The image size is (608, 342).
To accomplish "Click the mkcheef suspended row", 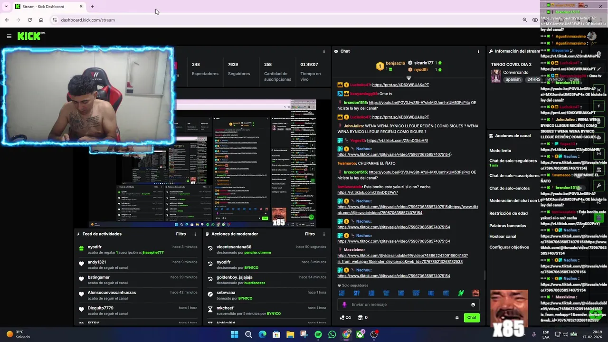I will coord(266,311).
